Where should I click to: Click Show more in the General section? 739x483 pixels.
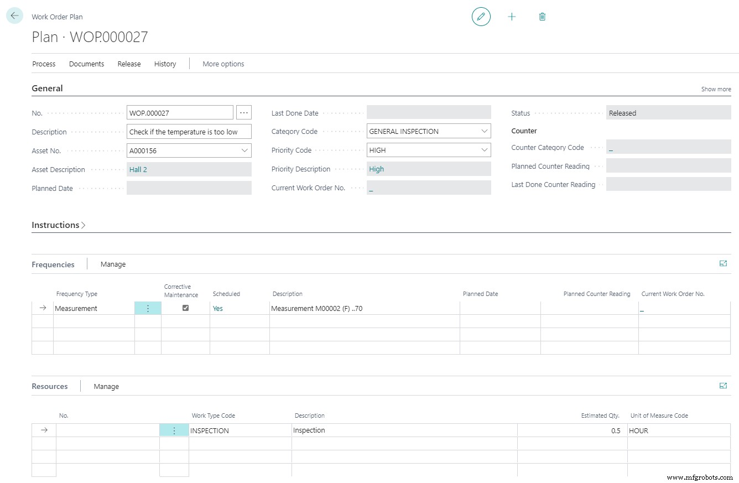[x=716, y=89]
